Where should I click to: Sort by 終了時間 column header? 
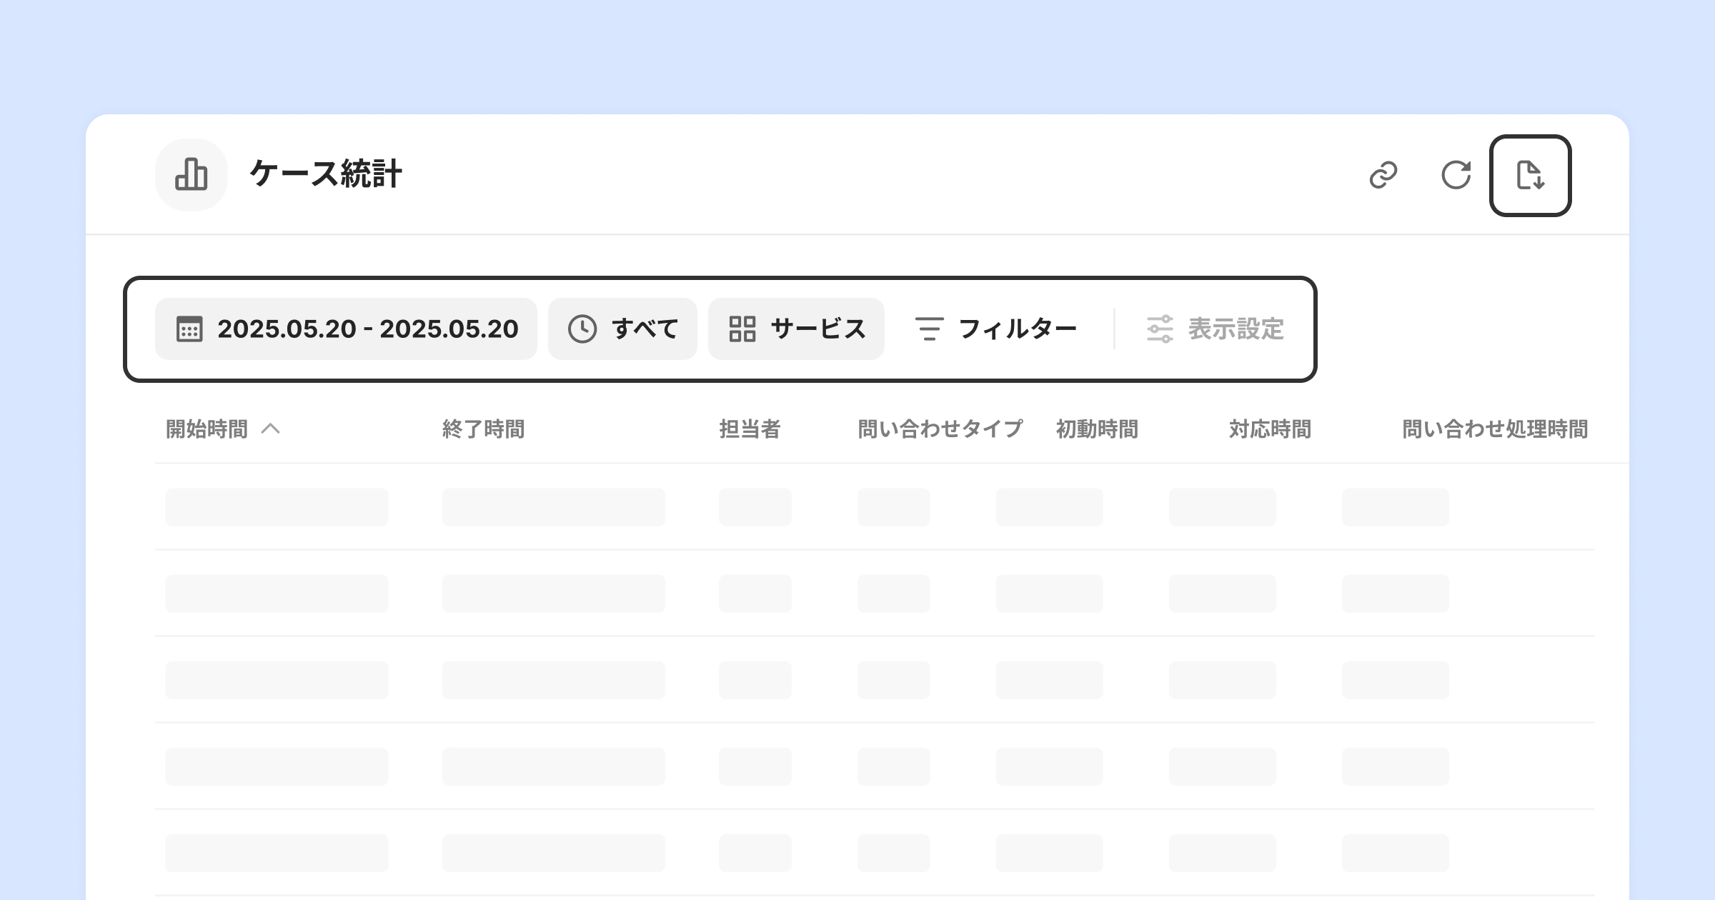click(x=484, y=429)
